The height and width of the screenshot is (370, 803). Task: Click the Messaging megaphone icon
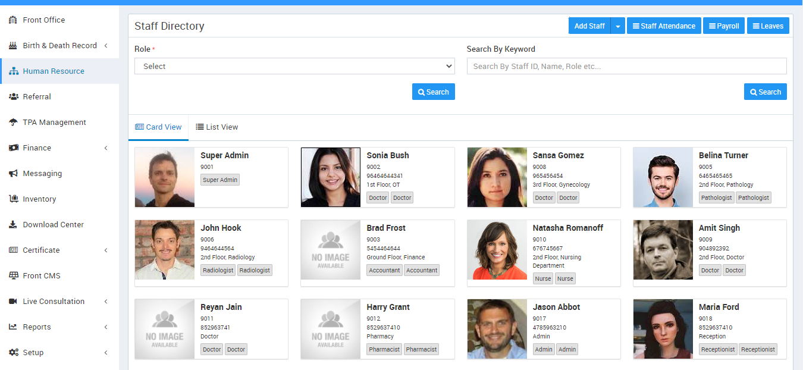pyautogui.click(x=13, y=174)
